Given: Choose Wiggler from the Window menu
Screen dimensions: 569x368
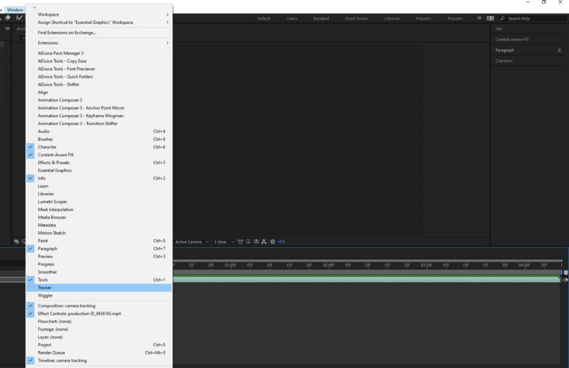Looking at the screenshot, I should (46, 295).
